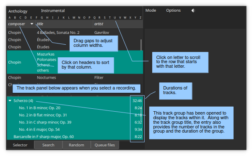Viewport: 252px width, 156px height.
Task: Select the 4 Ballades, Sonata No. 2 recording
Action: coord(75,33)
